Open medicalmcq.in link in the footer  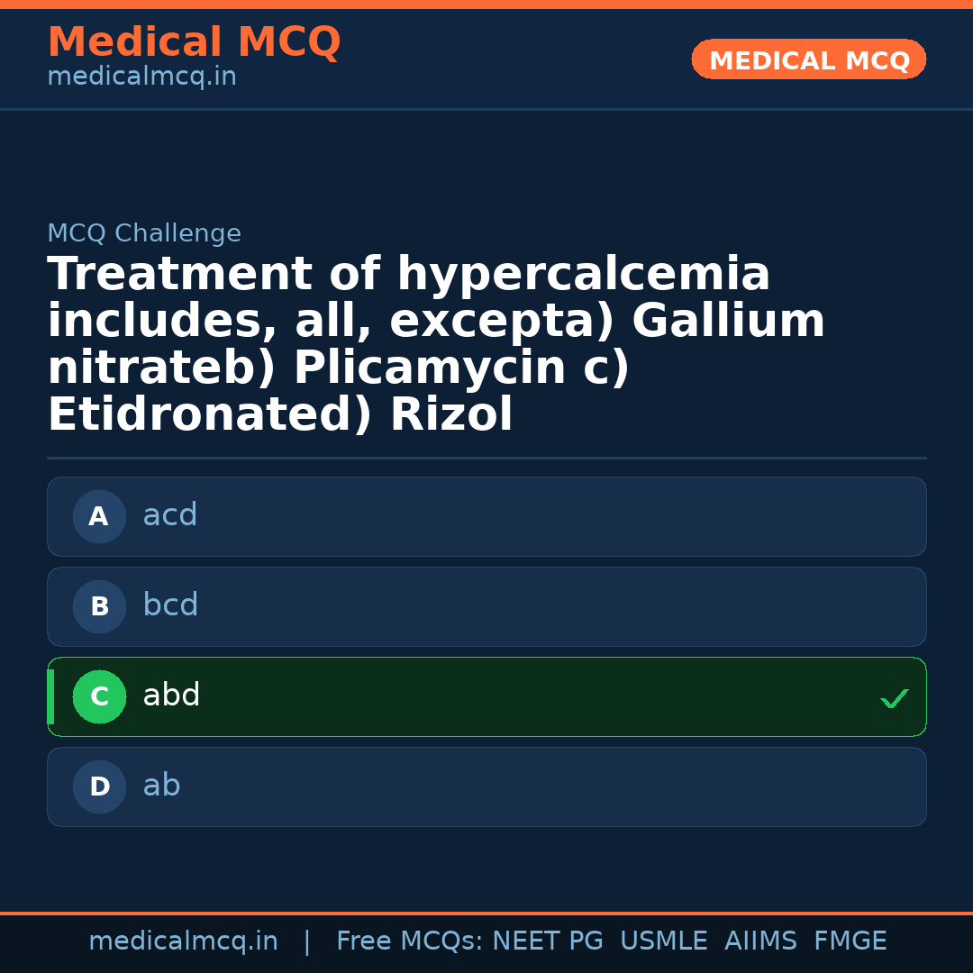coord(183,941)
